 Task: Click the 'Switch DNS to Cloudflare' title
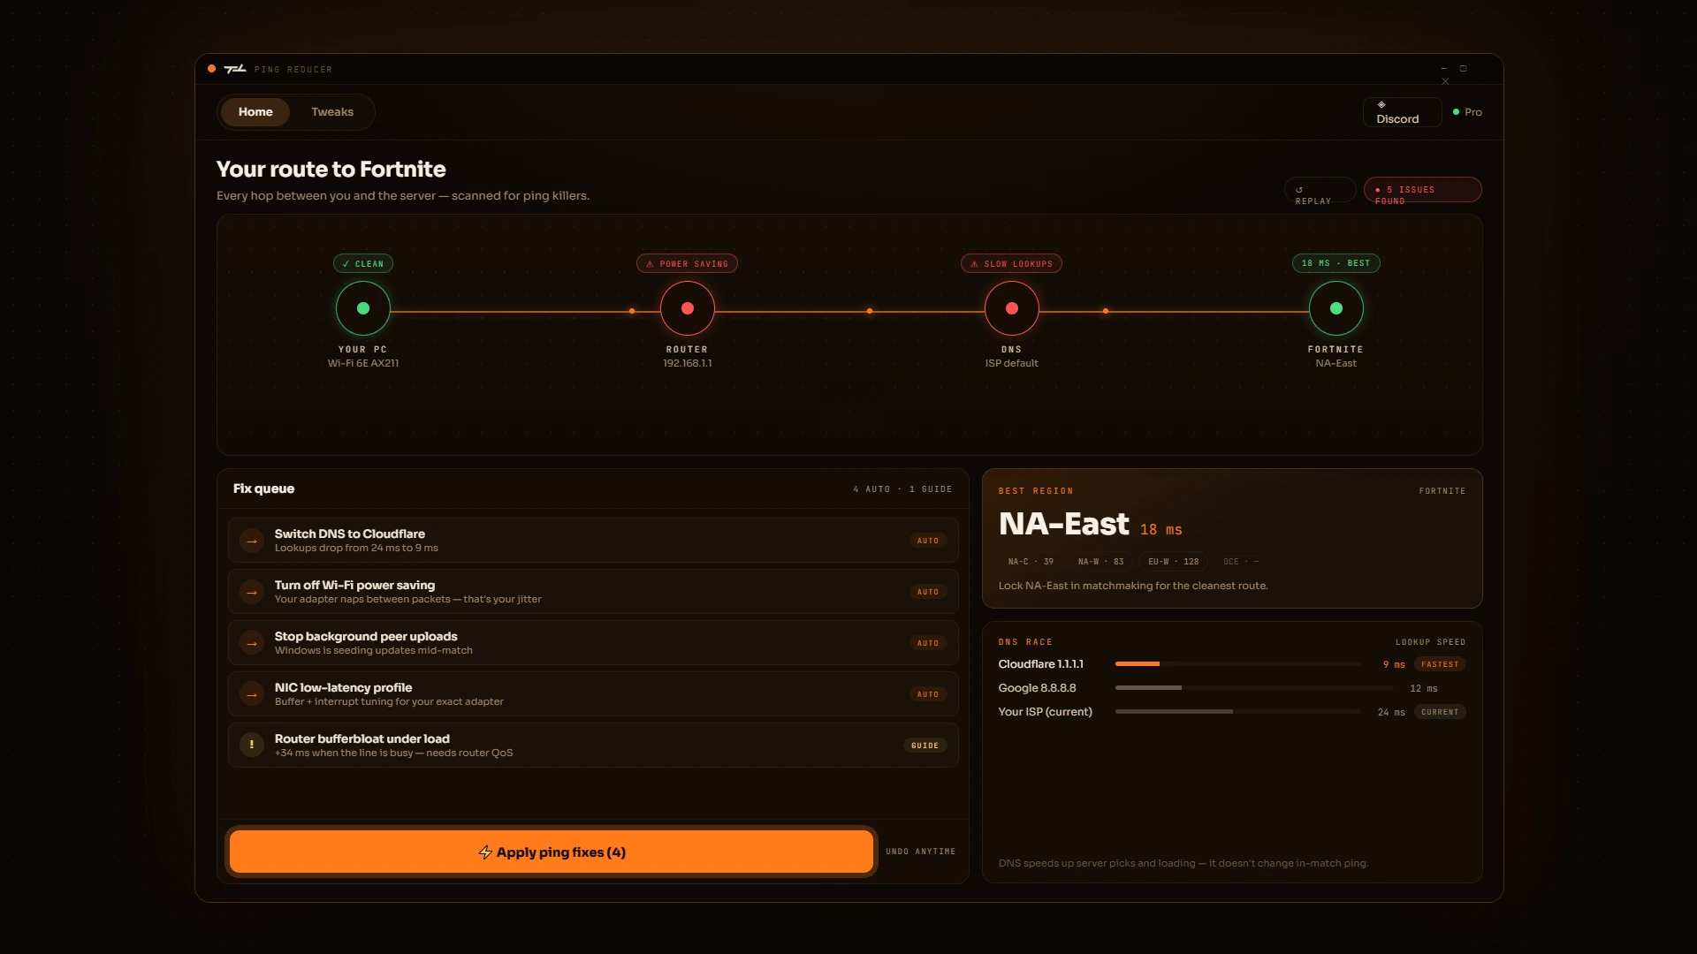click(x=350, y=534)
